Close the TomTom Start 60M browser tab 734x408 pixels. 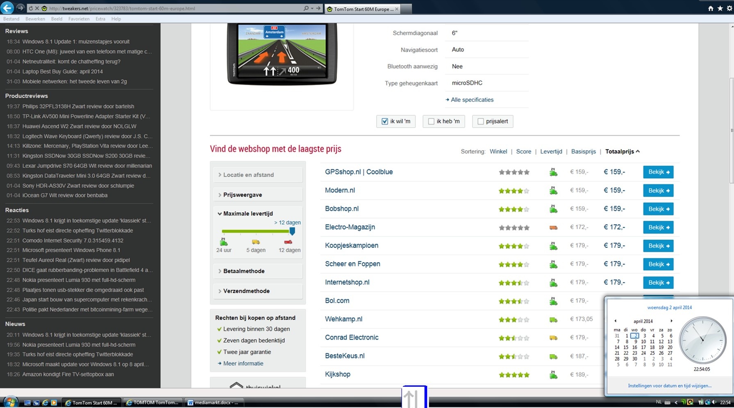point(396,9)
